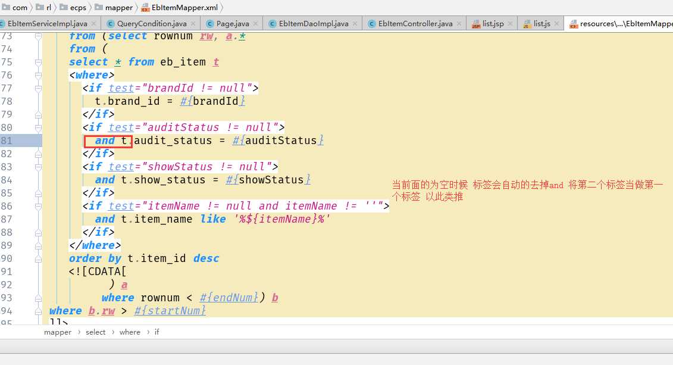Click the com folder icon in path bar
This screenshot has width=673, height=365.
click(6, 8)
